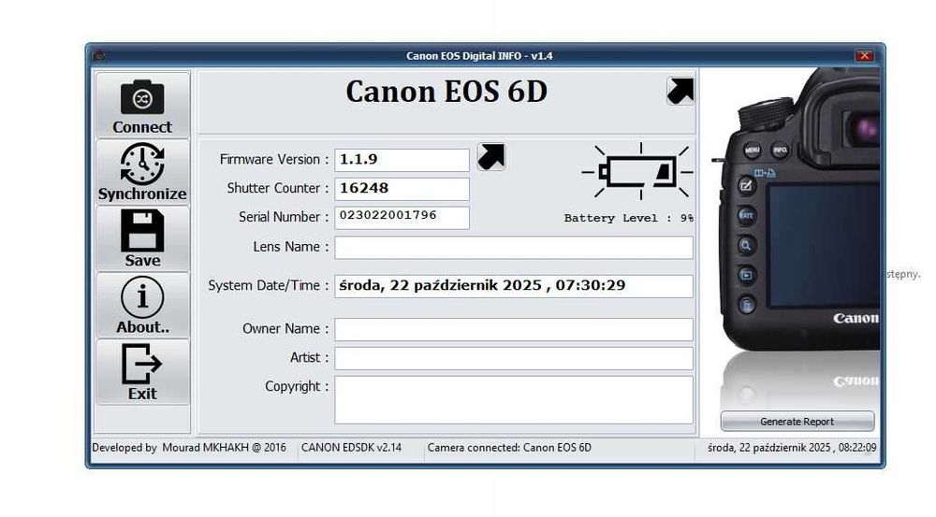
Task: Click the 'Copyright :' label
Action: pos(297,386)
